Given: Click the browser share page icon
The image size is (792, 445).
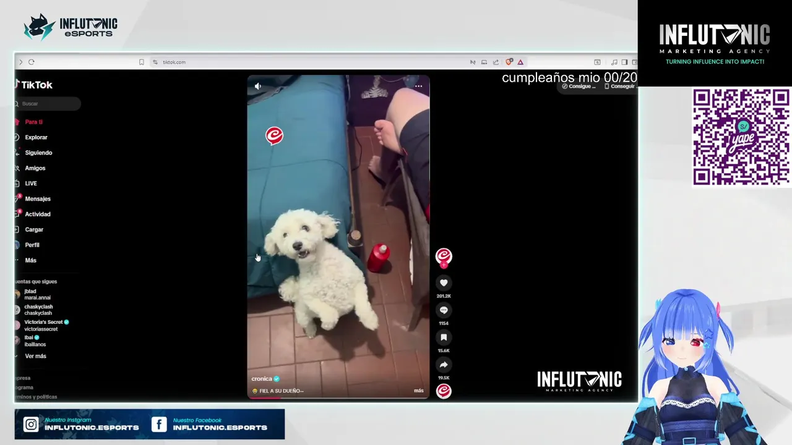Looking at the screenshot, I should click(496, 62).
